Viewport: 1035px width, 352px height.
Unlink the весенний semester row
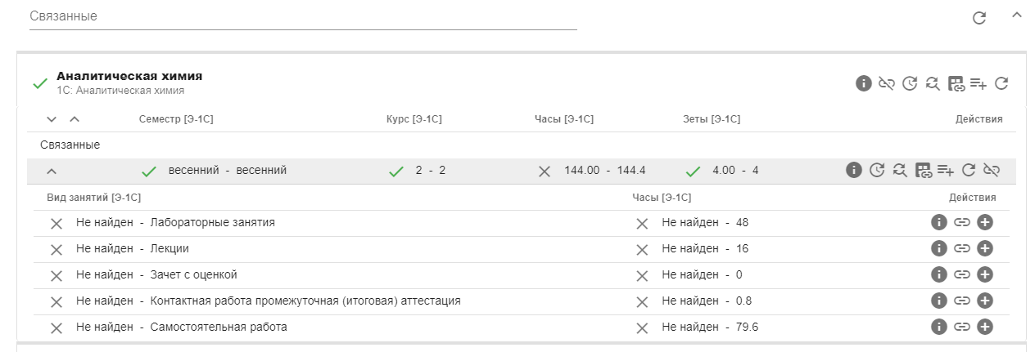(992, 170)
